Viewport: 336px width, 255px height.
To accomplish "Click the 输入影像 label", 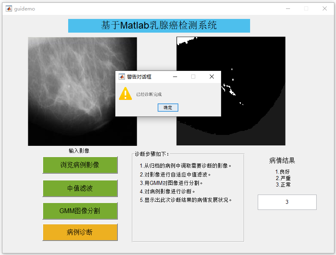I will pos(79,151).
